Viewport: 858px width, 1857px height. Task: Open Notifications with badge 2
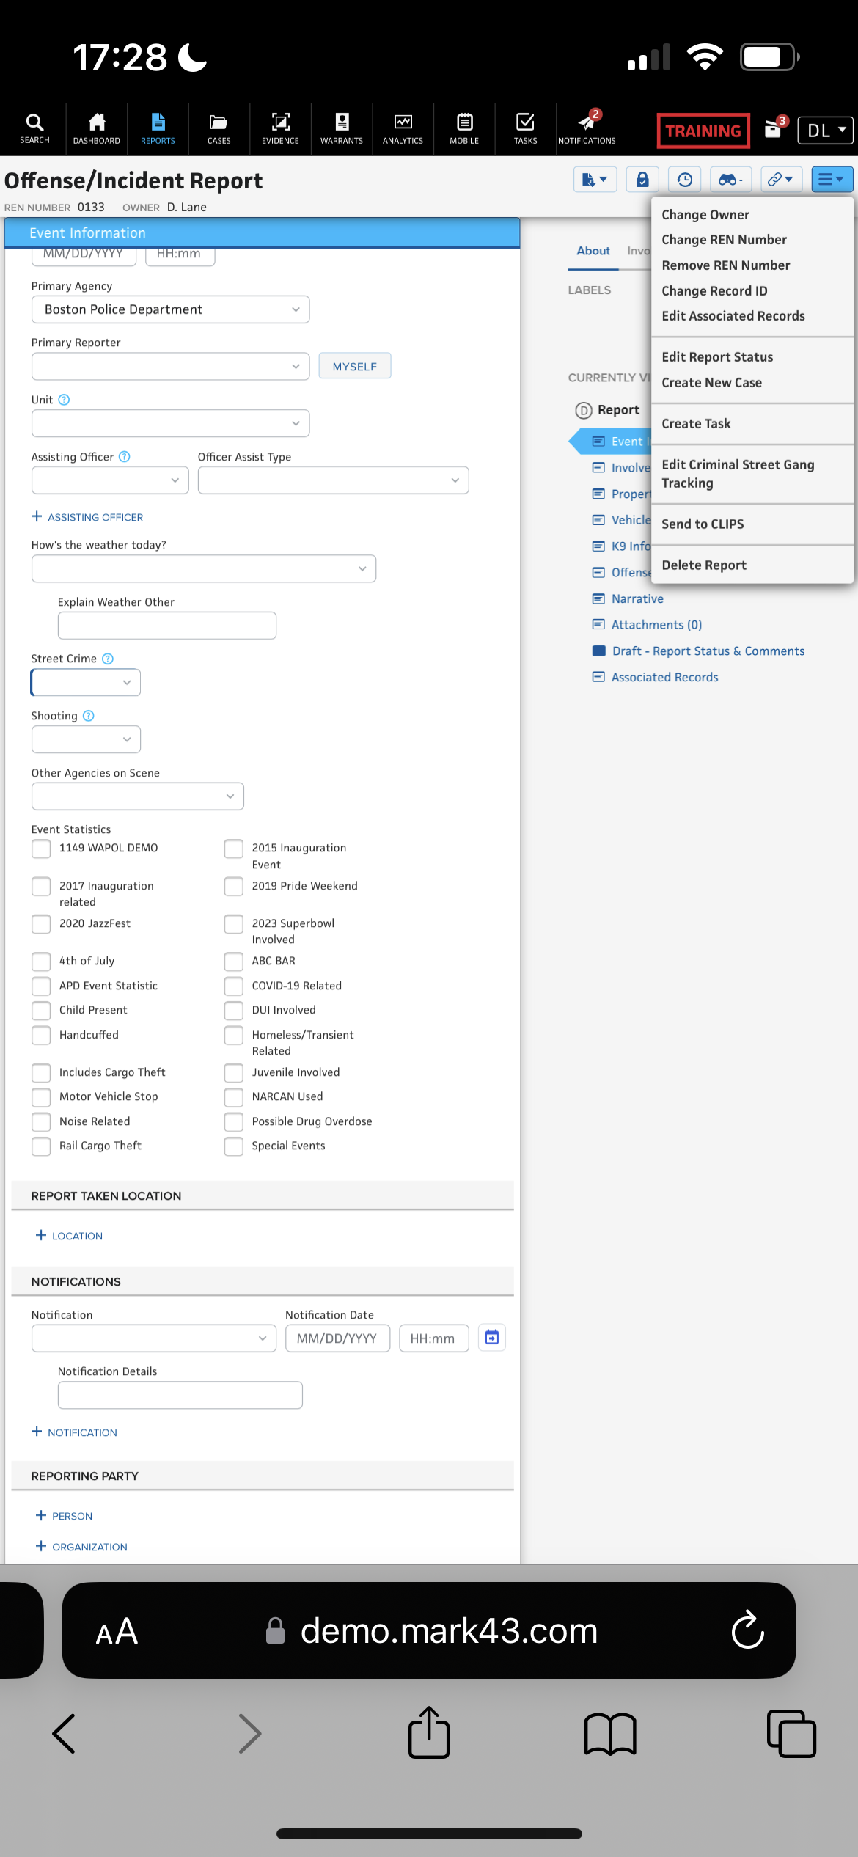pos(587,128)
